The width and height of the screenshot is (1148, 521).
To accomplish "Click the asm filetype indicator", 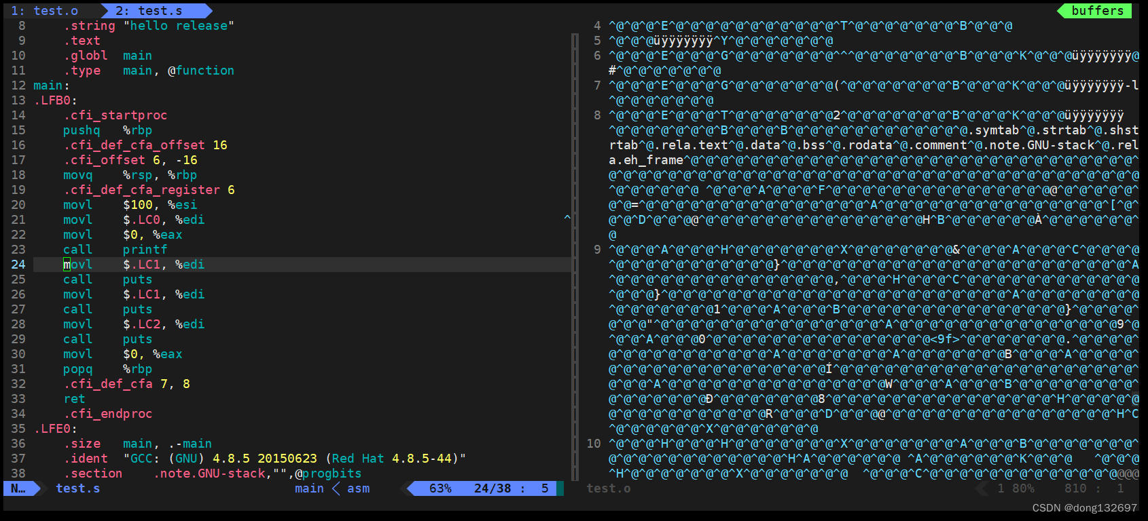I will click(x=359, y=488).
